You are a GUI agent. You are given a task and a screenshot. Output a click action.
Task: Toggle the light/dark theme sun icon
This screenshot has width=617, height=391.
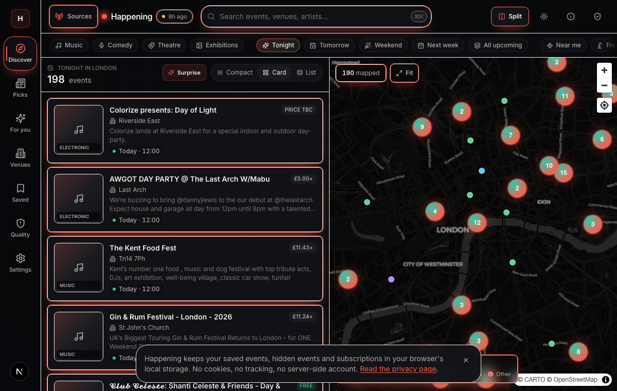tap(544, 16)
